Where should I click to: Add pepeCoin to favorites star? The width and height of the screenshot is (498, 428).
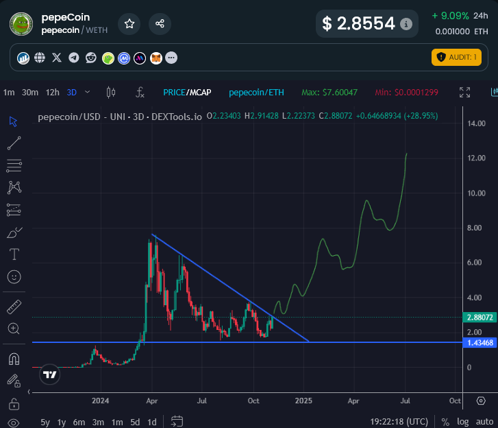pyautogui.click(x=129, y=23)
